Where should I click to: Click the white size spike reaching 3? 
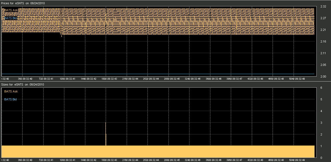(106, 134)
